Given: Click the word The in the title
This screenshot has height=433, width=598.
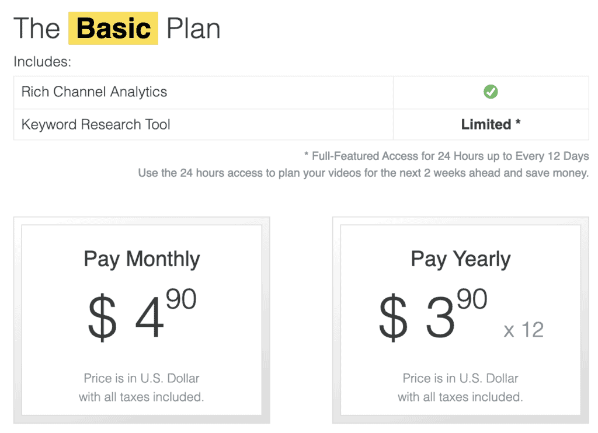Looking at the screenshot, I should (37, 28).
